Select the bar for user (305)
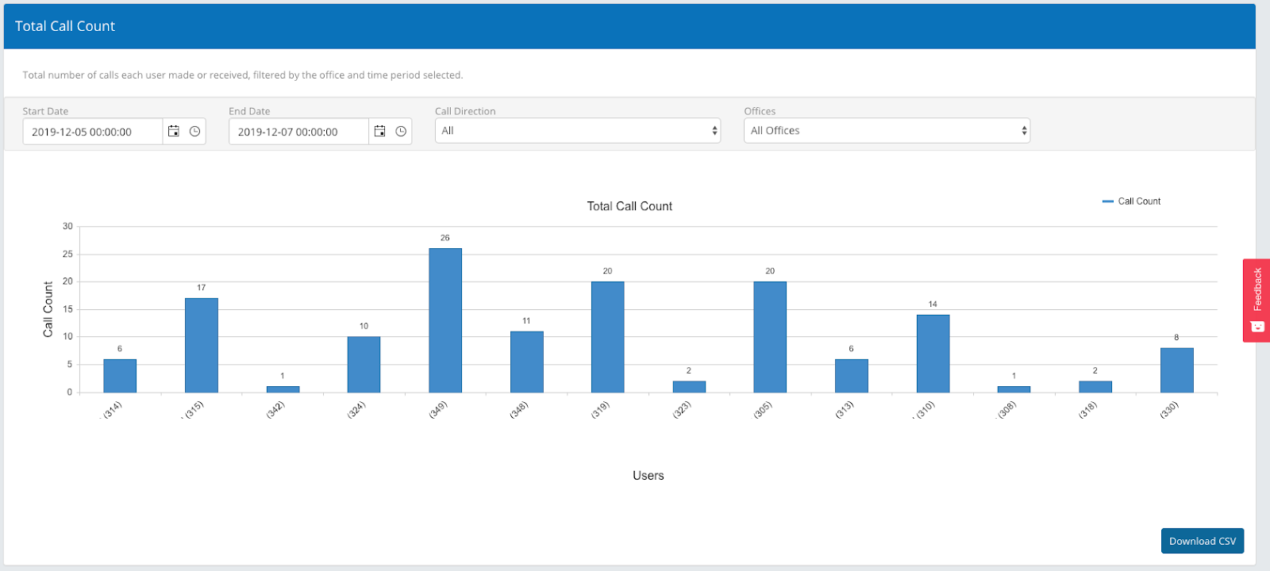Screen dimensions: 1270x571 click(770, 337)
